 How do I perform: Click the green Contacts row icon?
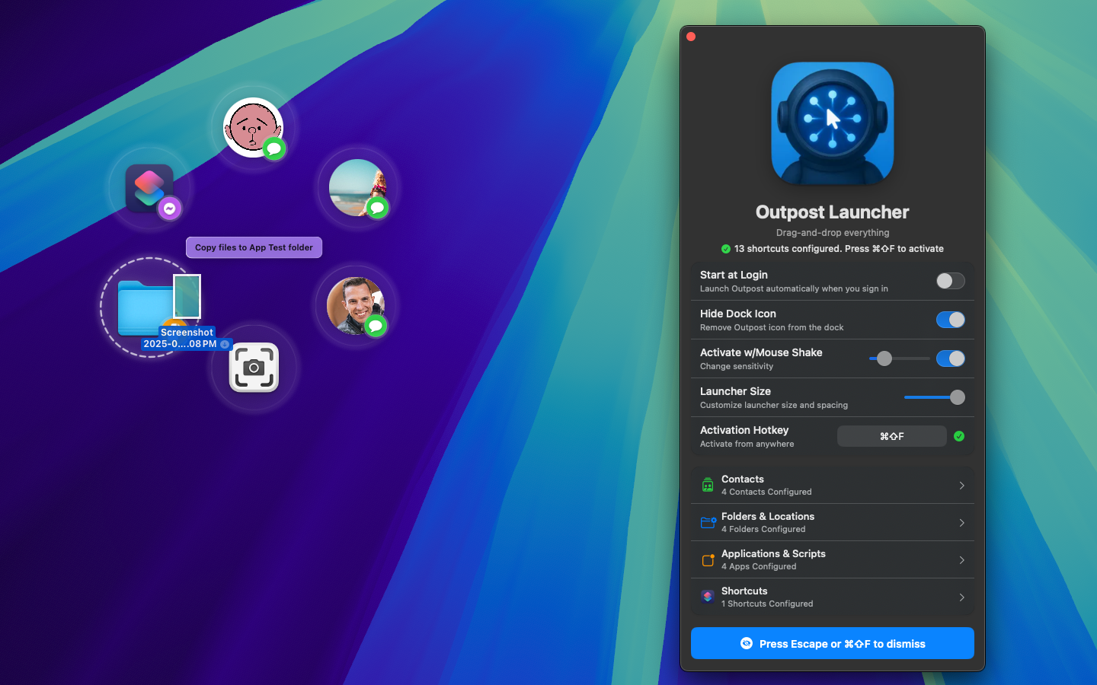708,485
